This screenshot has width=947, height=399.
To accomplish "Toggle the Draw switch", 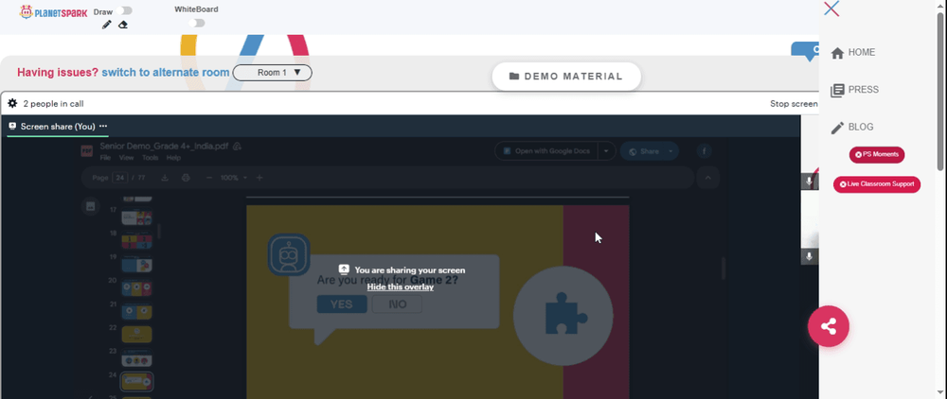I will pos(126,10).
